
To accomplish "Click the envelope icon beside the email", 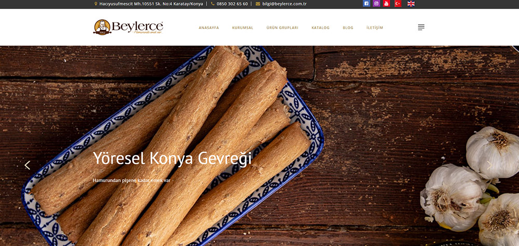I will point(258,4).
